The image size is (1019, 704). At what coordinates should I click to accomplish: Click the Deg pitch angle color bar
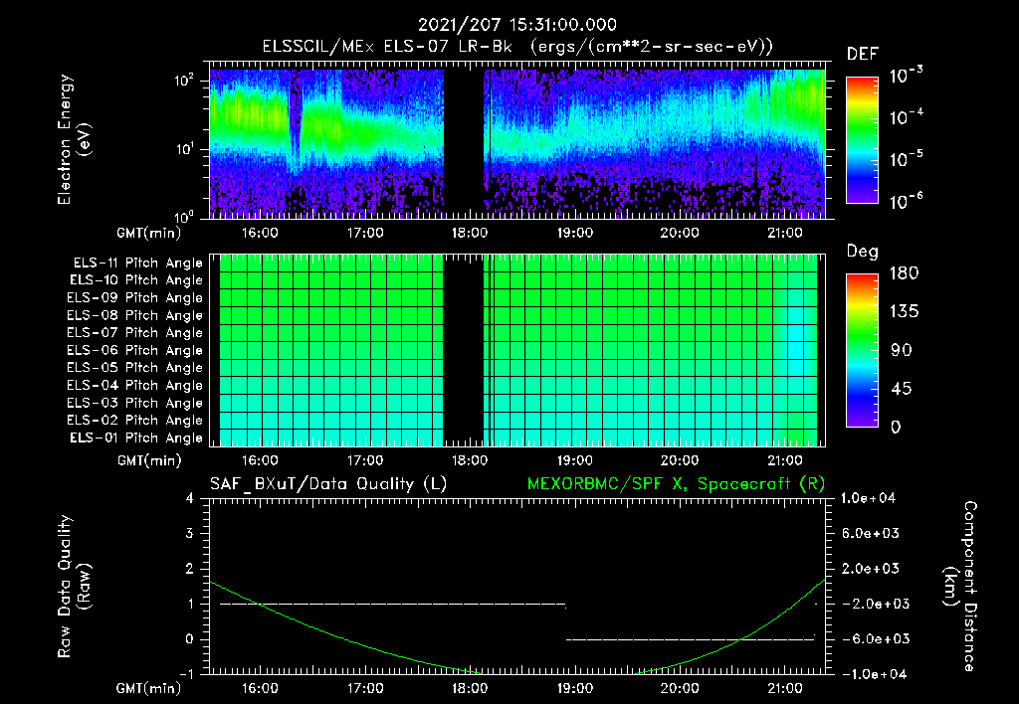(862, 350)
